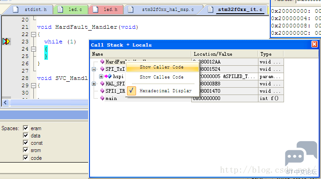Click the 'while (1)' statement in code
Viewport: 321px width, 179px height.
(60, 42)
